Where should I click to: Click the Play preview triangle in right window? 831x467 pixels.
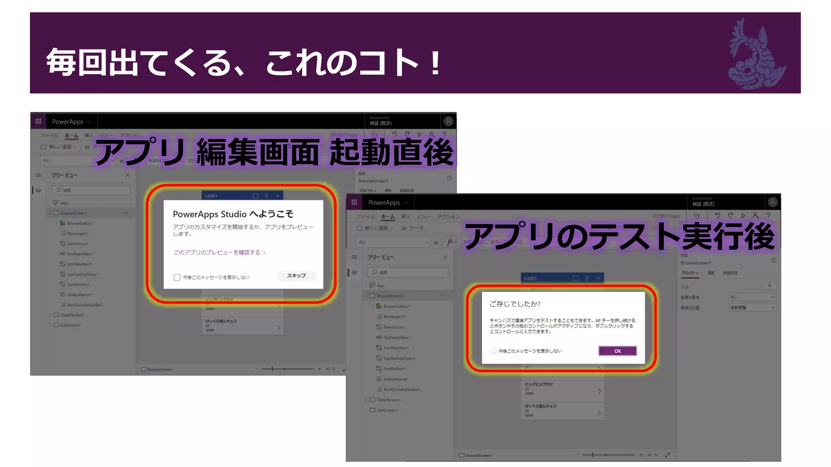743,216
